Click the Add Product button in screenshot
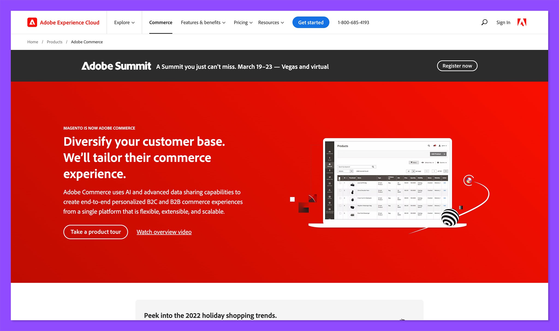The height and width of the screenshot is (331, 559). point(438,154)
